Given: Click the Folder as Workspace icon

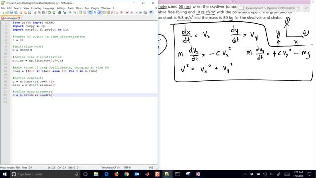Looking at the screenshot, I should (117, 12).
